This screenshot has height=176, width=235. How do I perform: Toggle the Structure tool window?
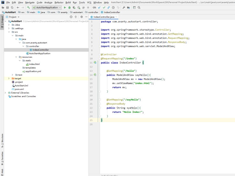coord(2,141)
